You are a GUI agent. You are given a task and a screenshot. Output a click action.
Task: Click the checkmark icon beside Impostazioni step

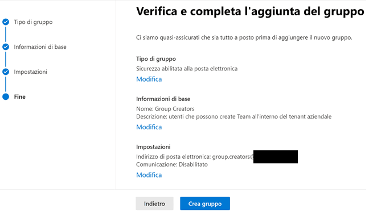tap(6, 71)
